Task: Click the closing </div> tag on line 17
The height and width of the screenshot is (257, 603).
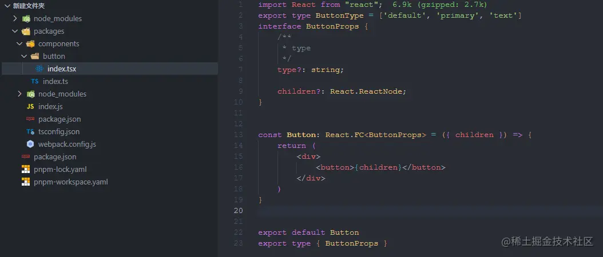Action: 311,178
